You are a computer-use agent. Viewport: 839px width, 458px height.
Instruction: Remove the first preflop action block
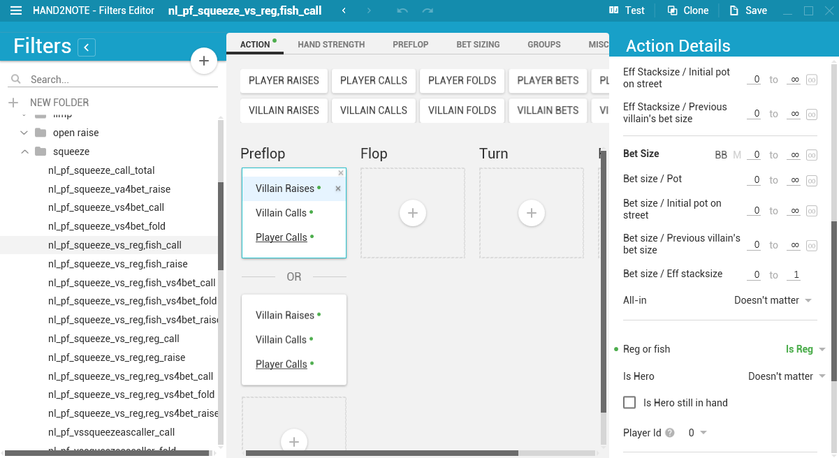pyautogui.click(x=341, y=172)
